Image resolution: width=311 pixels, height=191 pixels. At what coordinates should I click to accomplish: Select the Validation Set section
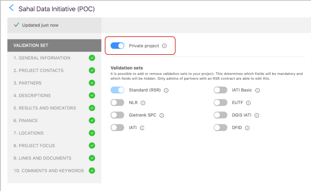pos(54,45)
